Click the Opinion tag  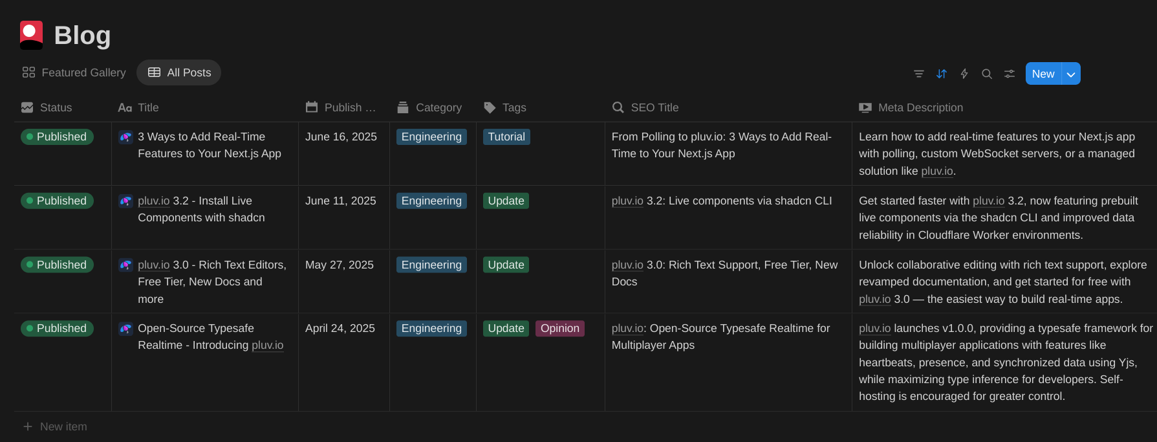pyautogui.click(x=560, y=328)
